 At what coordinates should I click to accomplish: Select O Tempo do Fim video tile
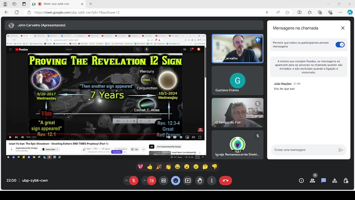[237, 112]
